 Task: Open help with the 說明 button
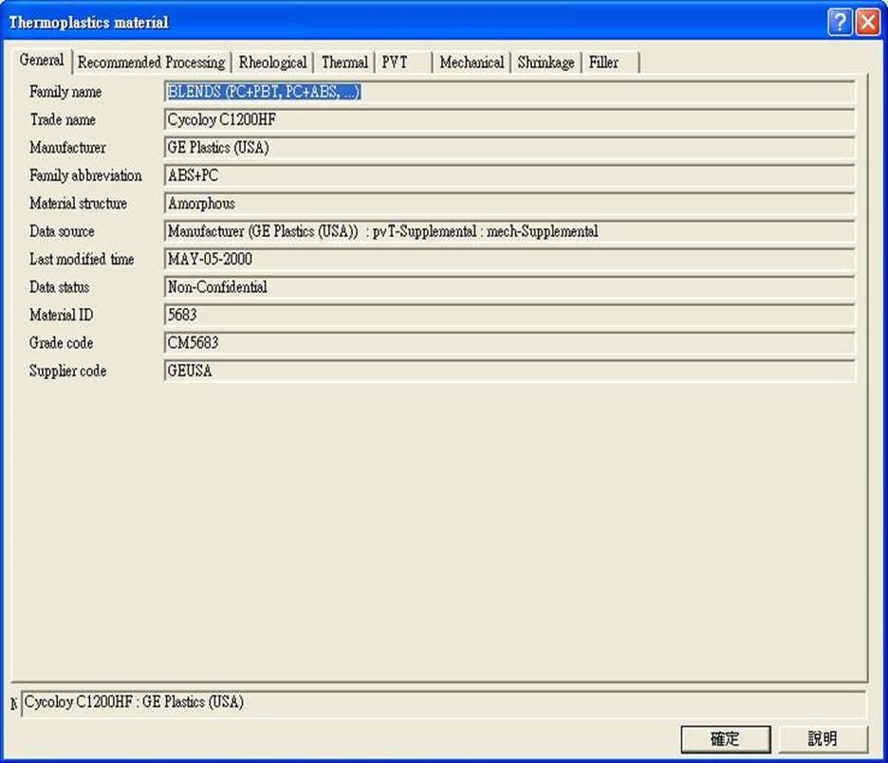pos(823,738)
